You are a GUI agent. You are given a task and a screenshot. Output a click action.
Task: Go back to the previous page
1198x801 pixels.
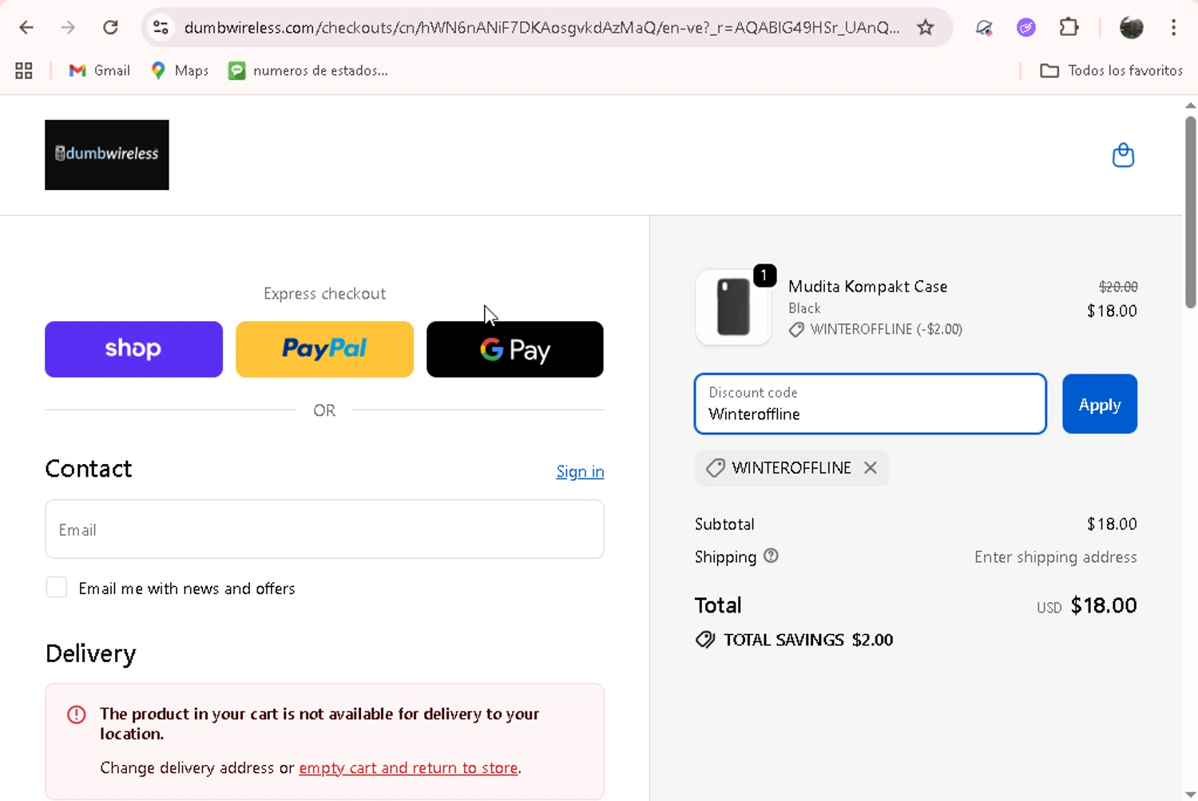26,27
